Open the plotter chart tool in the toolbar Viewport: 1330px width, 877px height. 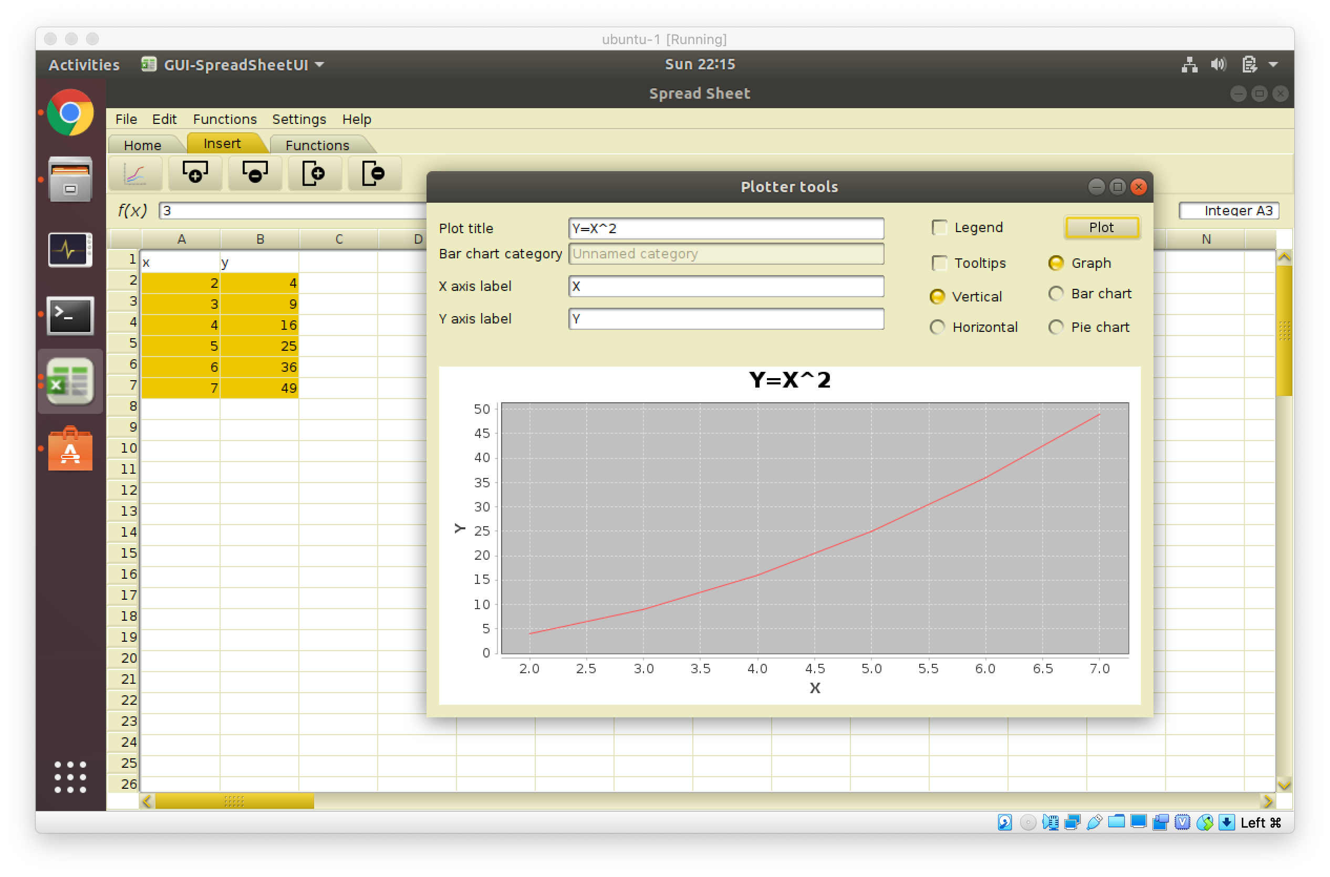click(x=135, y=174)
